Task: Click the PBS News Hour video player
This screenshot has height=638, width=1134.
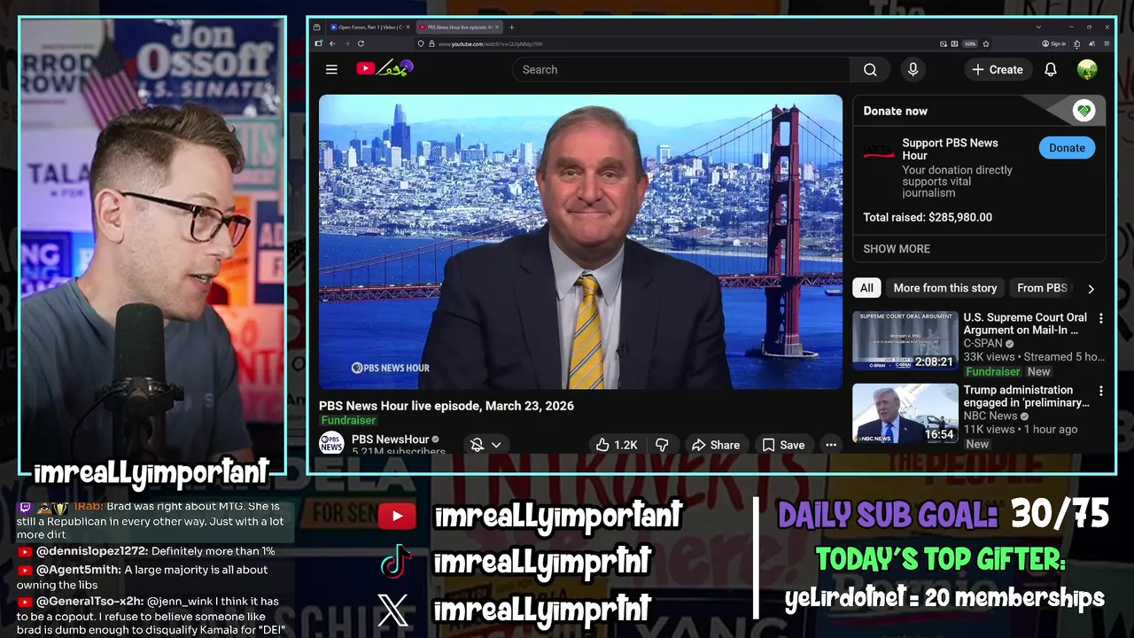Action: point(580,242)
